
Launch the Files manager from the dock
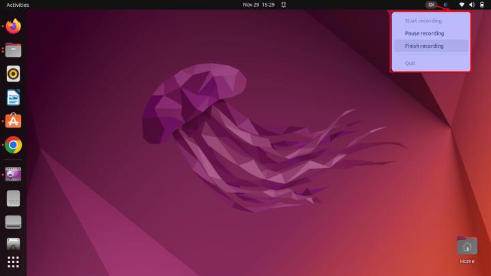pyautogui.click(x=14, y=50)
